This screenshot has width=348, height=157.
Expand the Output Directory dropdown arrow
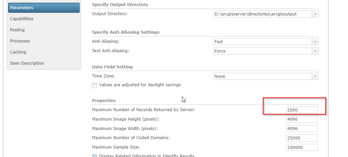(315, 14)
